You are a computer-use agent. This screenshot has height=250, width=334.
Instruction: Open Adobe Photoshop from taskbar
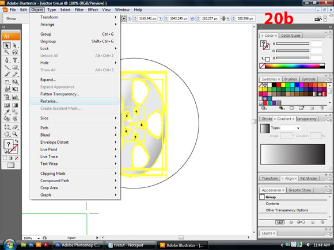[x=78, y=245]
